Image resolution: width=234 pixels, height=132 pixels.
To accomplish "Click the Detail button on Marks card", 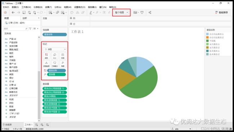I will 46,64.
